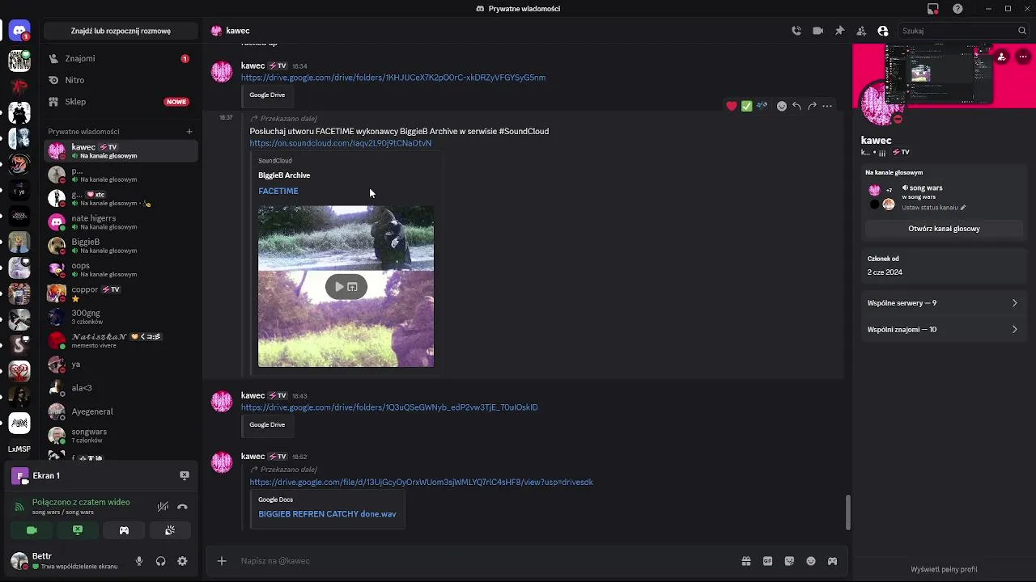
Task: Open conversation with BiggieB
Action: pos(121,246)
